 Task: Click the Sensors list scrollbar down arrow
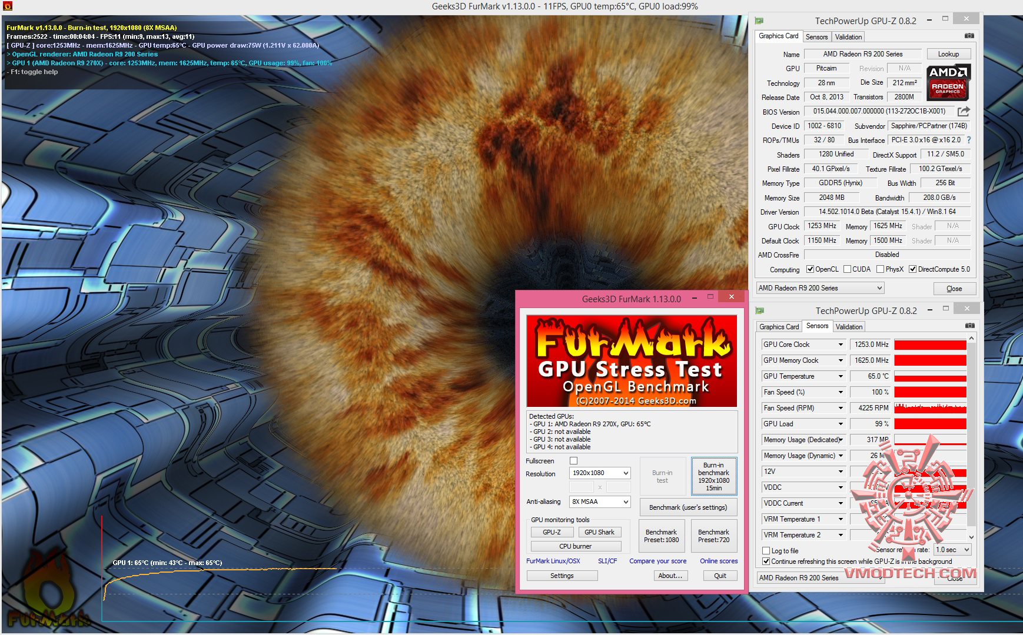point(971,537)
